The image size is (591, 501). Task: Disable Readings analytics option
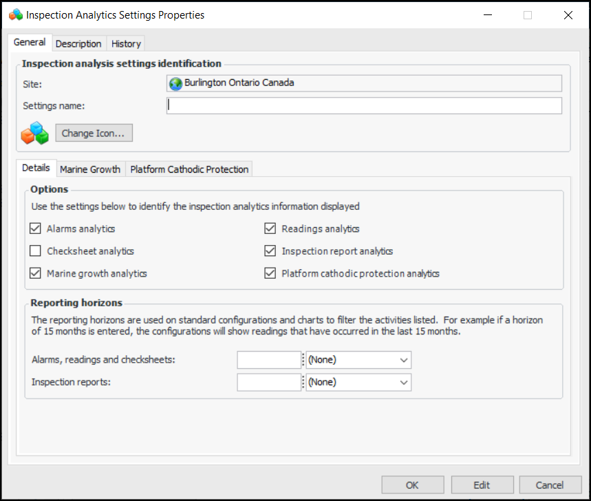270,228
